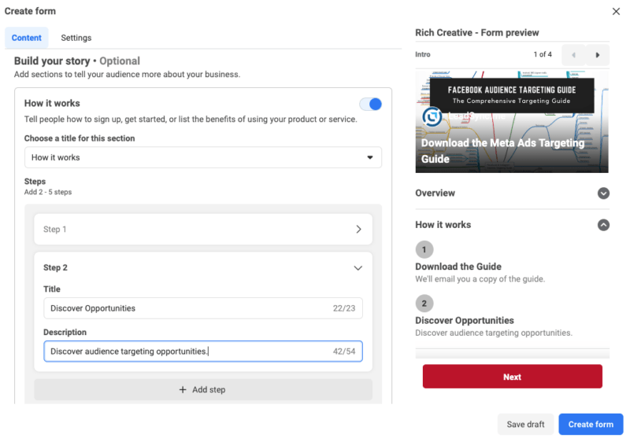The image size is (630, 438).
Task: Open section title dropdown How it works
Action: (202, 157)
